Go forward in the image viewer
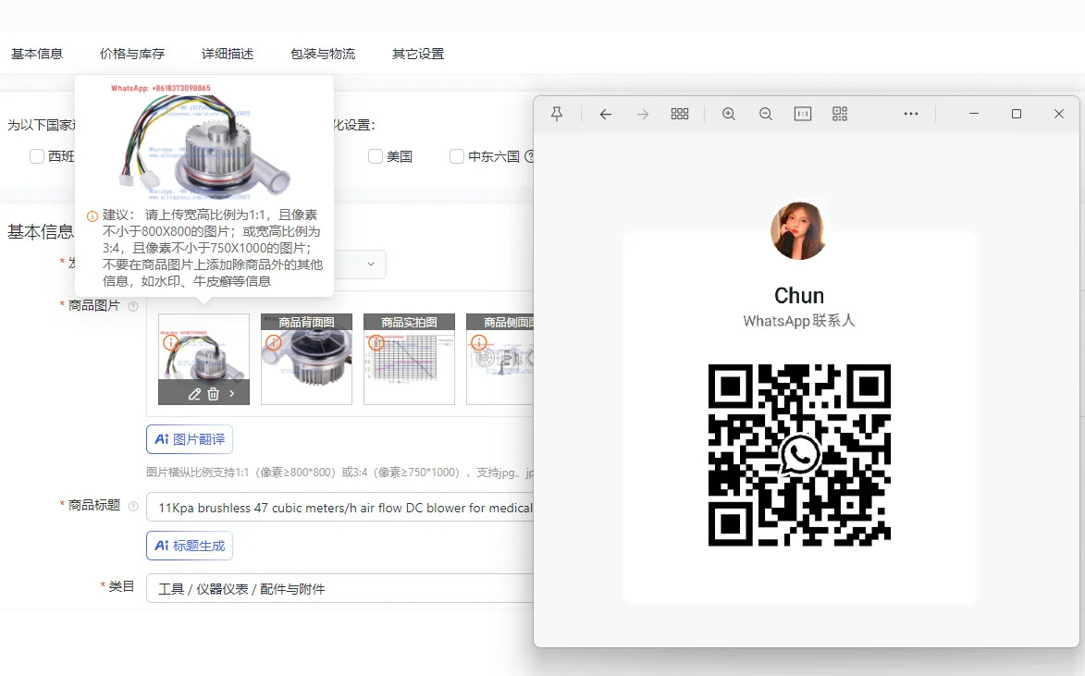Screen dimensions: 1085x676 (x=643, y=114)
